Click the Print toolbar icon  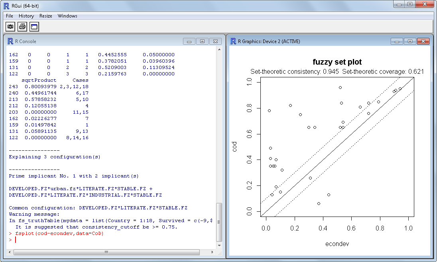22,27
